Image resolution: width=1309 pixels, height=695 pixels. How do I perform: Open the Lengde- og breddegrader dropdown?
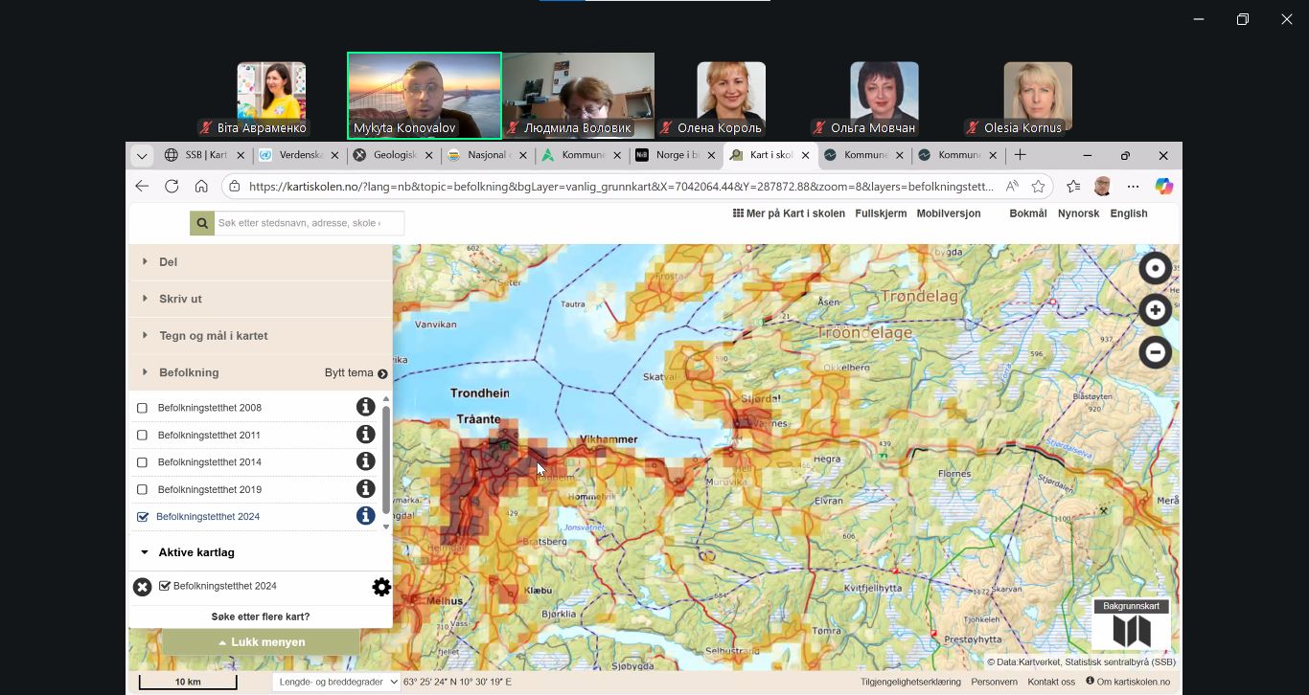[x=336, y=682]
